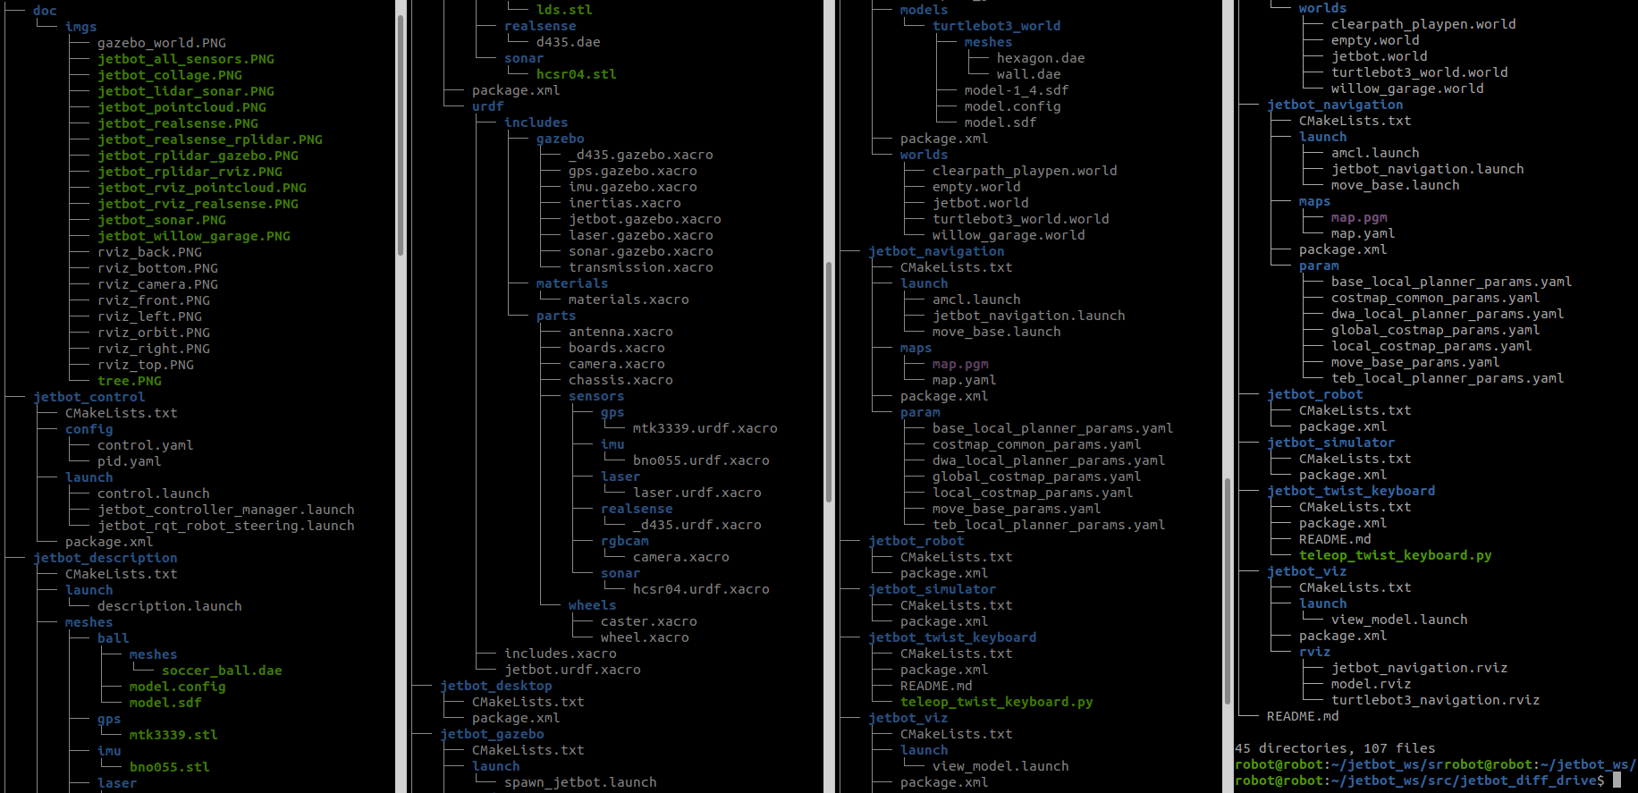Image resolution: width=1638 pixels, height=793 pixels.
Task: Click scrollbar of pane listing doc imgs
Action: (x=401, y=134)
